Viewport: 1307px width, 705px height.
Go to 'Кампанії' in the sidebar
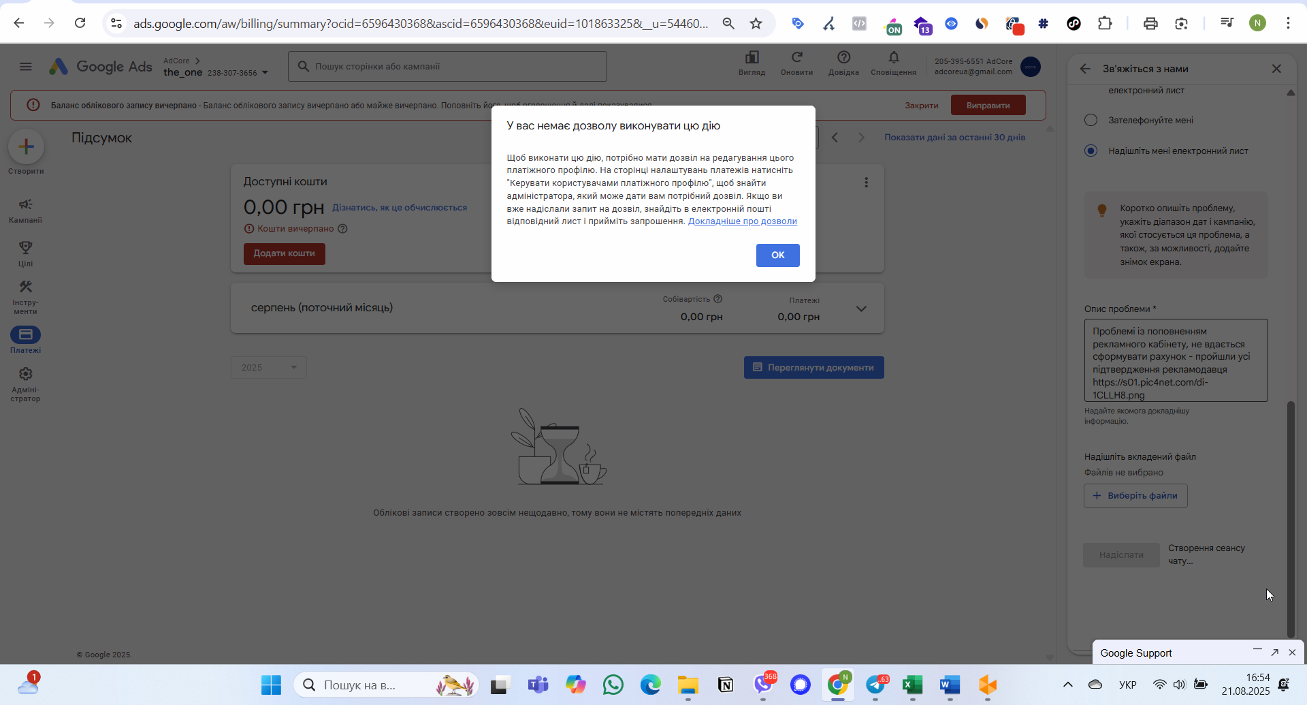click(26, 210)
